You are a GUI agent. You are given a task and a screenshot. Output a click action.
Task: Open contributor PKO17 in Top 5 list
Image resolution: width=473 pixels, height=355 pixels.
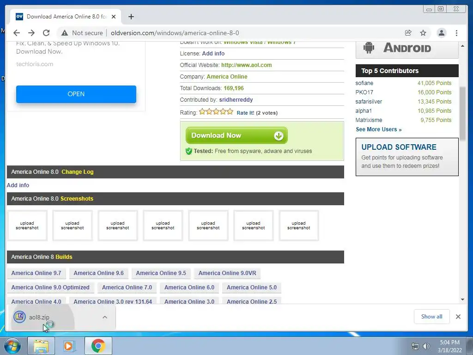point(364,92)
